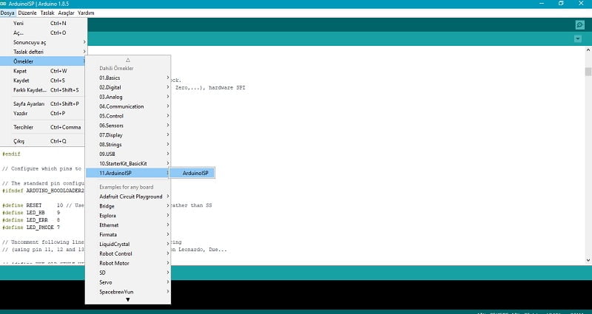Screen dimensions: 592x314
Task: Choose Kaydet to save the sketch
Action: (44, 81)
